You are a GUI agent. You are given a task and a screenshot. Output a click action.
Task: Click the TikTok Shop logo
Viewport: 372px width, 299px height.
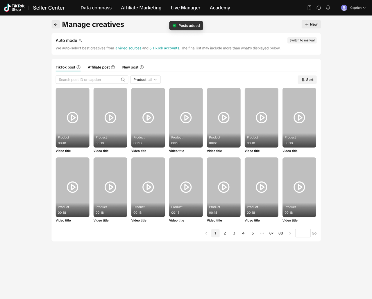tap(14, 8)
